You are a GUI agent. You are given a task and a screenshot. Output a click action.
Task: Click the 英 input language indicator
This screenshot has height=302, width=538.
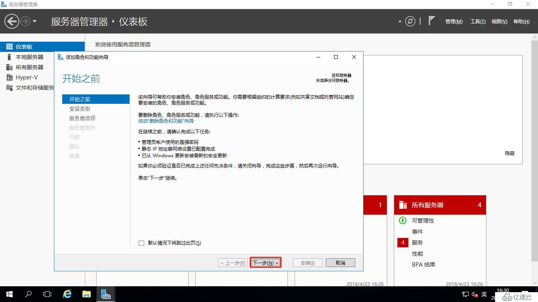pyautogui.click(x=484, y=295)
